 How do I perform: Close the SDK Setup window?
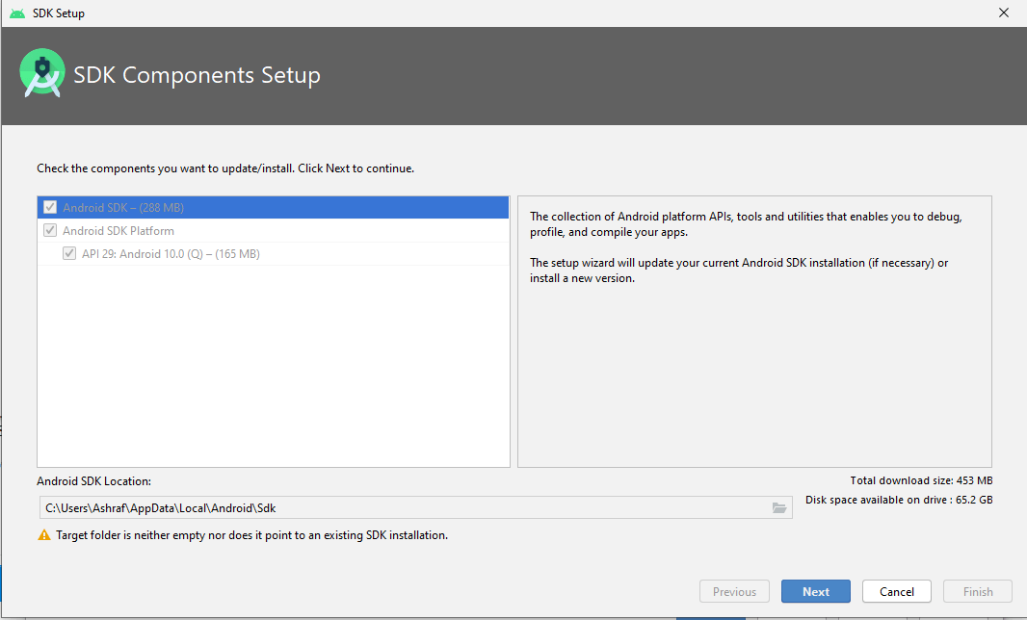1004,13
